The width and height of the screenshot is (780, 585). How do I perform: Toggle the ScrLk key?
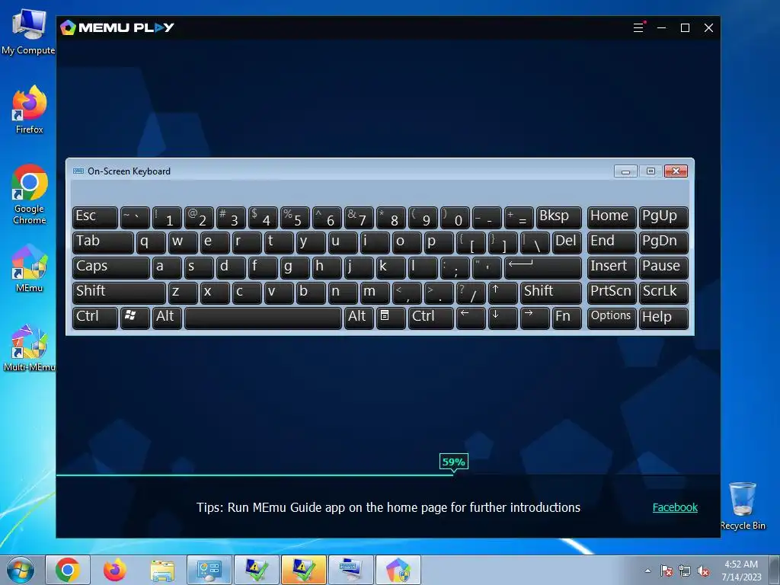(x=663, y=293)
